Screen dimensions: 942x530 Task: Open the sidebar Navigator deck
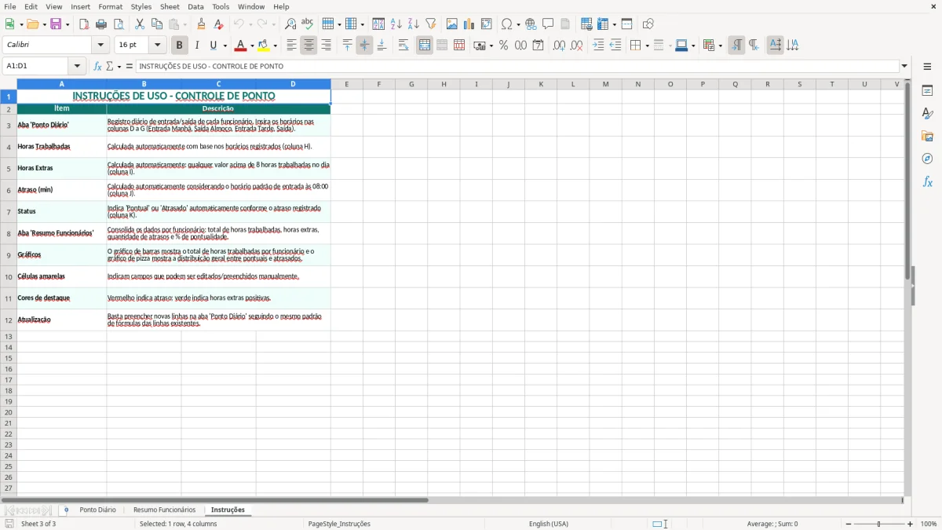(x=927, y=159)
